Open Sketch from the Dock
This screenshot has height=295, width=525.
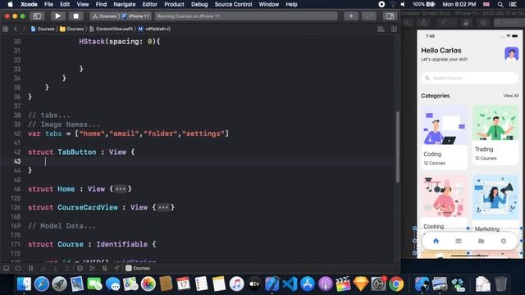(361, 284)
